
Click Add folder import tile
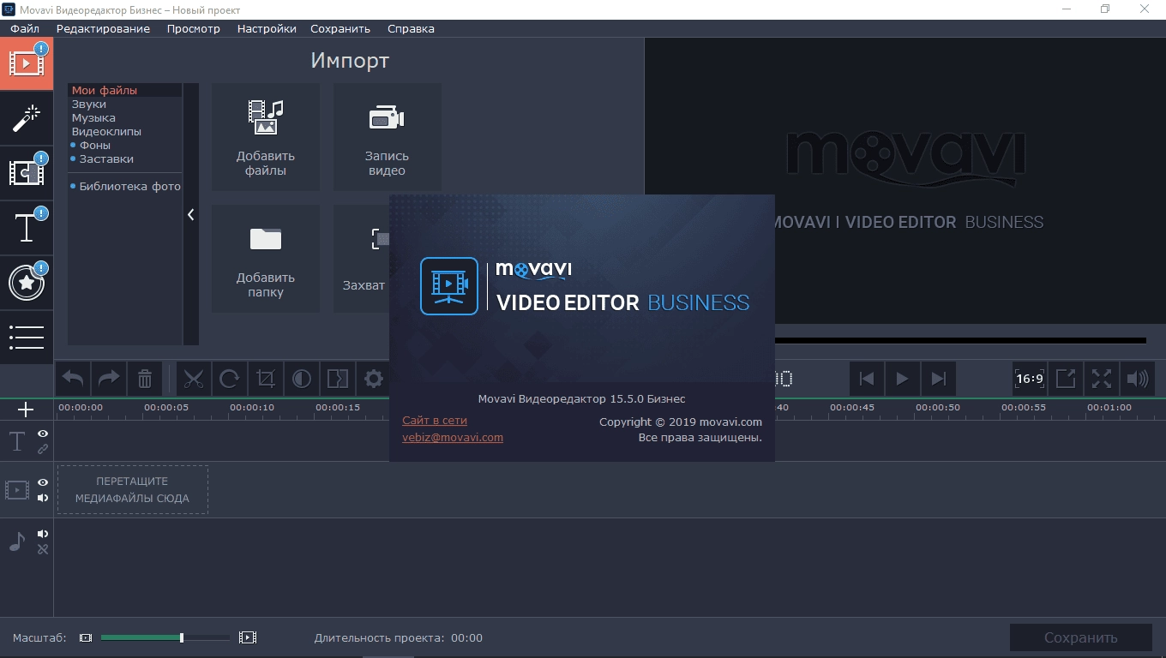click(x=266, y=259)
